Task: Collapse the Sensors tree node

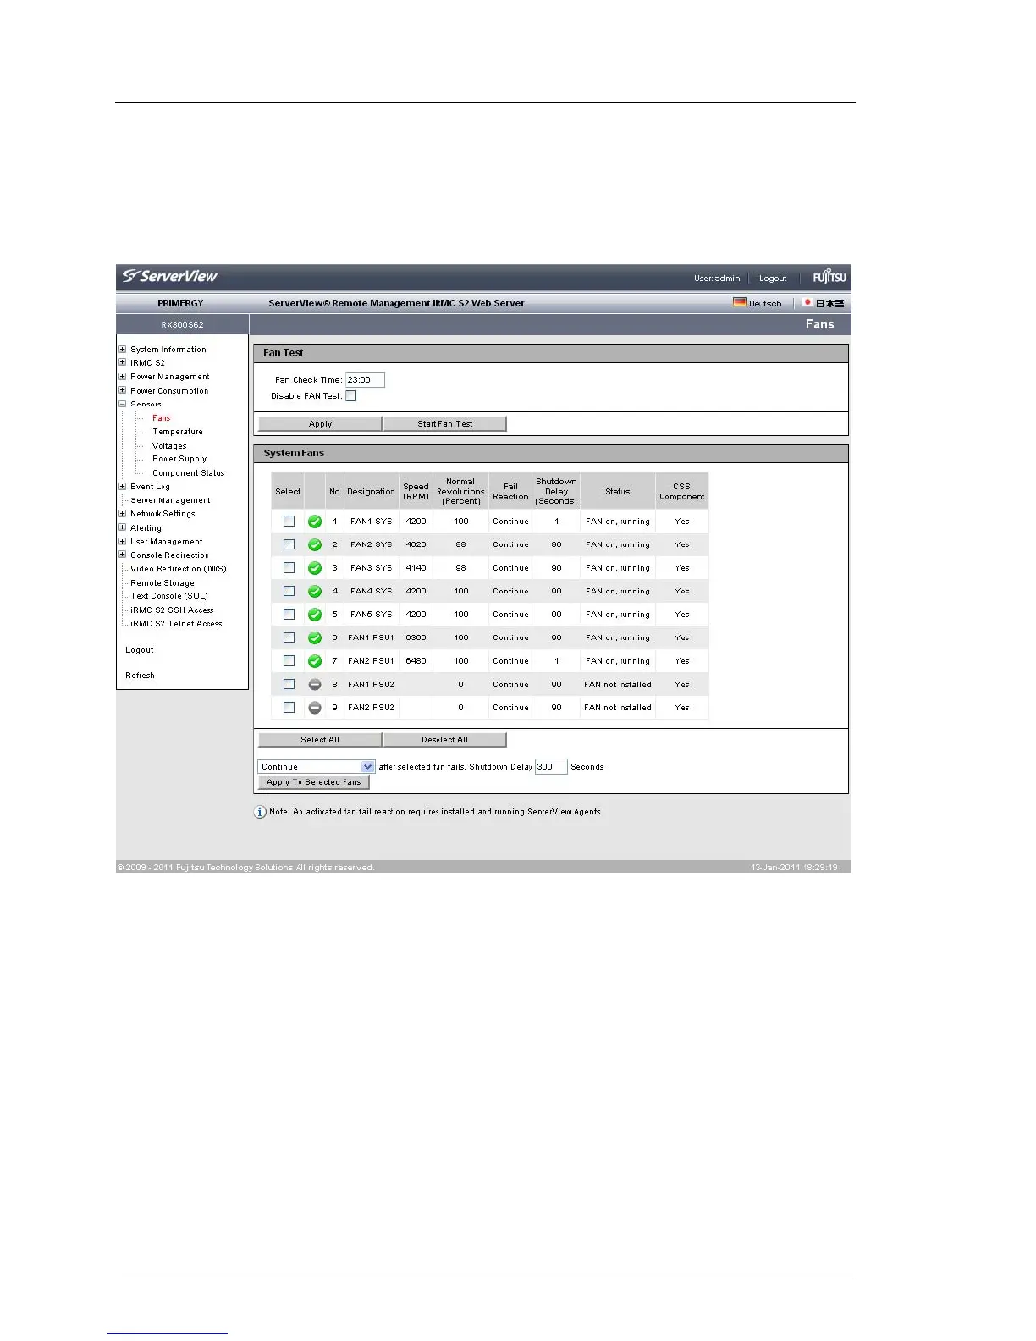Action: pyautogui.click(x=123, y=404)
